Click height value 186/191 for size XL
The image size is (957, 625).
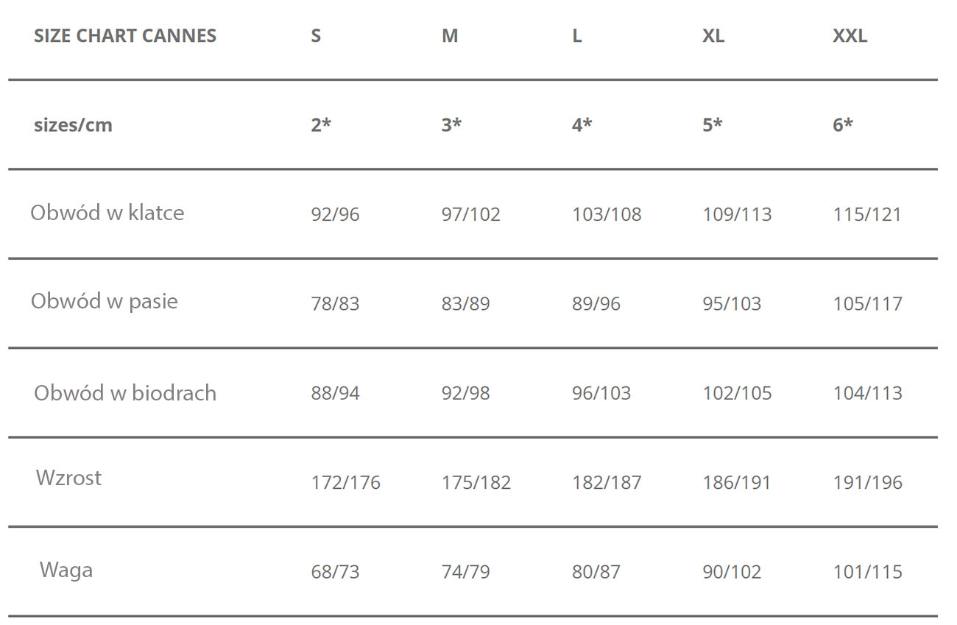tap(737, 483)
